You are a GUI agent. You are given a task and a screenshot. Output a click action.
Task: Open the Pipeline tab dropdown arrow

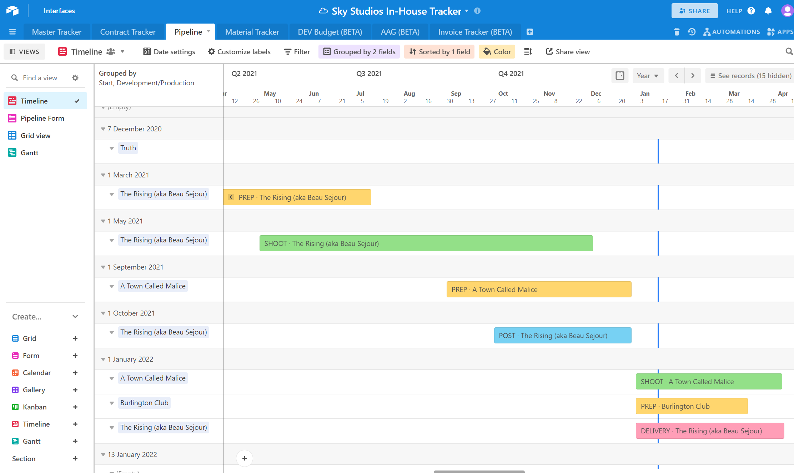coord(208,31)
